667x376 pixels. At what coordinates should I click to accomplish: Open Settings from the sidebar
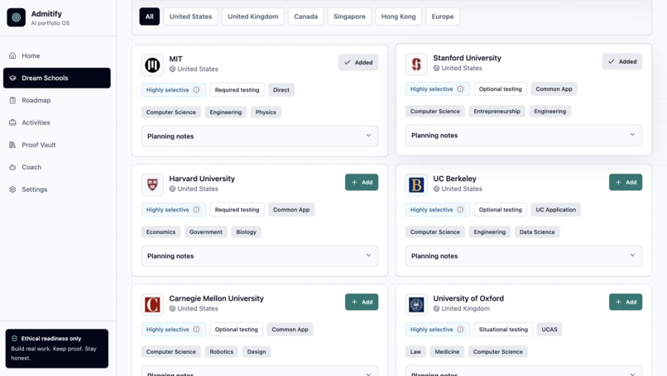coord(56,189)
